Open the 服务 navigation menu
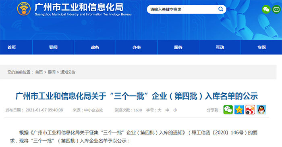This screenshot has width=282, height=147. point(178,47)
